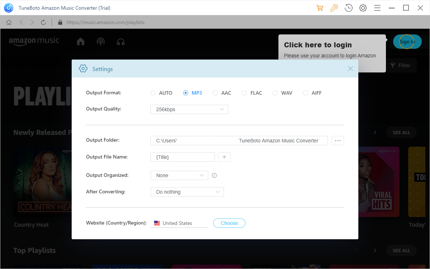Click the Settings dialog gear icon
Image resolution: width=430 pixels, height=269 pixels.
tap(83, 69)
